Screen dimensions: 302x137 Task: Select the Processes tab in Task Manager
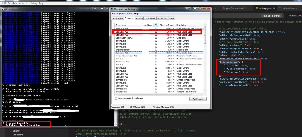[129, 18]
